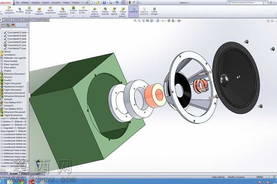The height and width of the screenshot is (184, 277).
Task: Click the orange magnet ring part
Action: tap(156, 95)
